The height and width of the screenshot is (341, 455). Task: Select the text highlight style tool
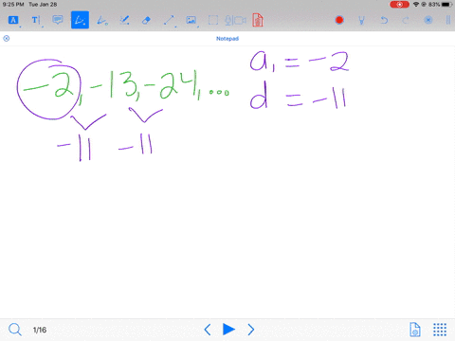(13, 20)
